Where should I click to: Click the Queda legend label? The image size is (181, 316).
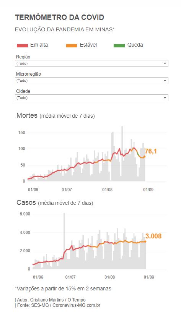click(x=135, y=45)
